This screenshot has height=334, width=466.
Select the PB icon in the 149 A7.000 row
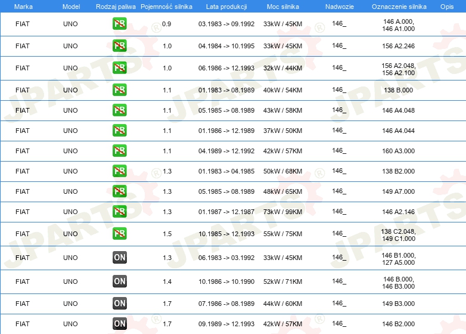click(x=119, y=191)
